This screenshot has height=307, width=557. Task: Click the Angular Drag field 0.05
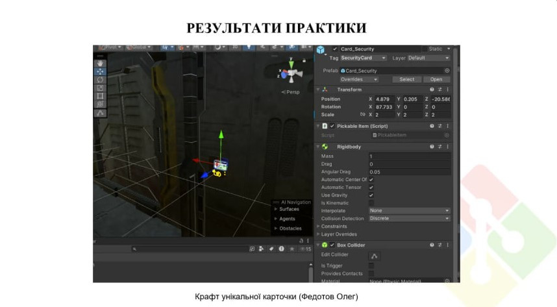click(410, 171)
